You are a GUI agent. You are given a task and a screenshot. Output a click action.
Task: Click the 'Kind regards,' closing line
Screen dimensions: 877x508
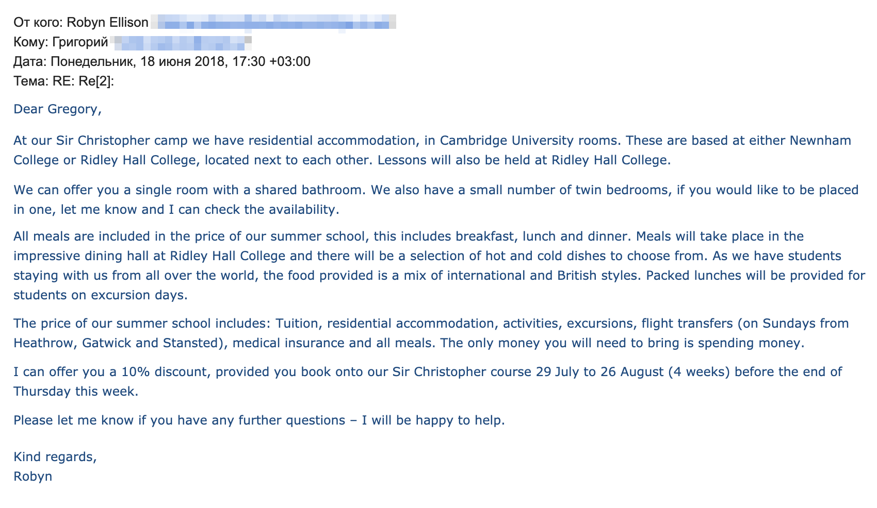55,456
